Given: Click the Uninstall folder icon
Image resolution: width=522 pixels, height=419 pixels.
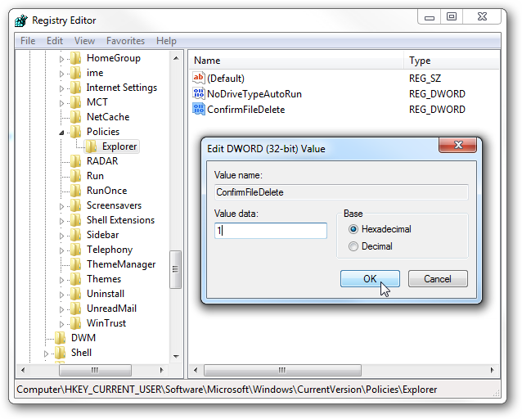Looking at the screenshot, I should (76, 294).
